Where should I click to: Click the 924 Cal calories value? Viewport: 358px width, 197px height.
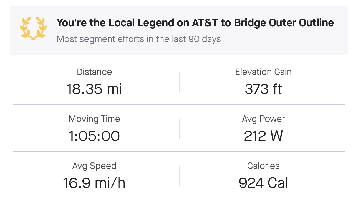click(263, 183)
